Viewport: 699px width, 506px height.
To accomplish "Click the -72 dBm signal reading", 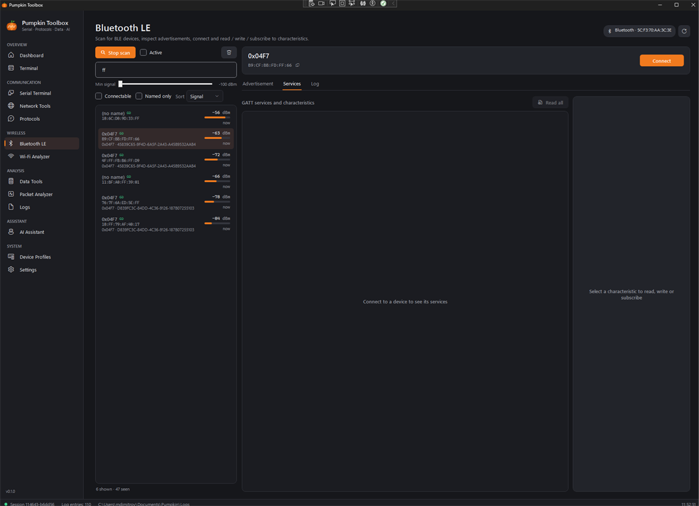I will coord(221,155).
